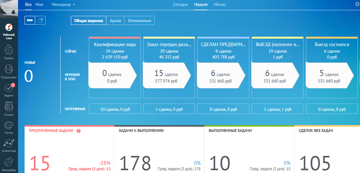Open lost deals '10 сделок, 0 руб'
Image resolution: width=360 pixels, height=173 pixels.
point(115,110)
